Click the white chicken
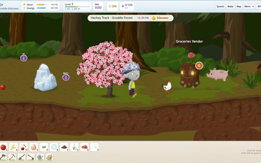Viewport: 261px width, 163px height. coord(167,86)
